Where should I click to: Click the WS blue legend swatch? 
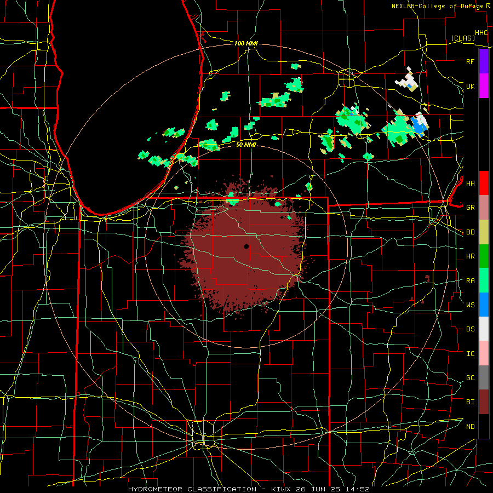(484, 305)
